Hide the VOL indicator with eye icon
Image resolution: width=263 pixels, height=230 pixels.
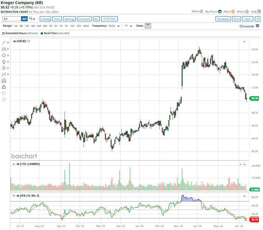coord(18,164)
